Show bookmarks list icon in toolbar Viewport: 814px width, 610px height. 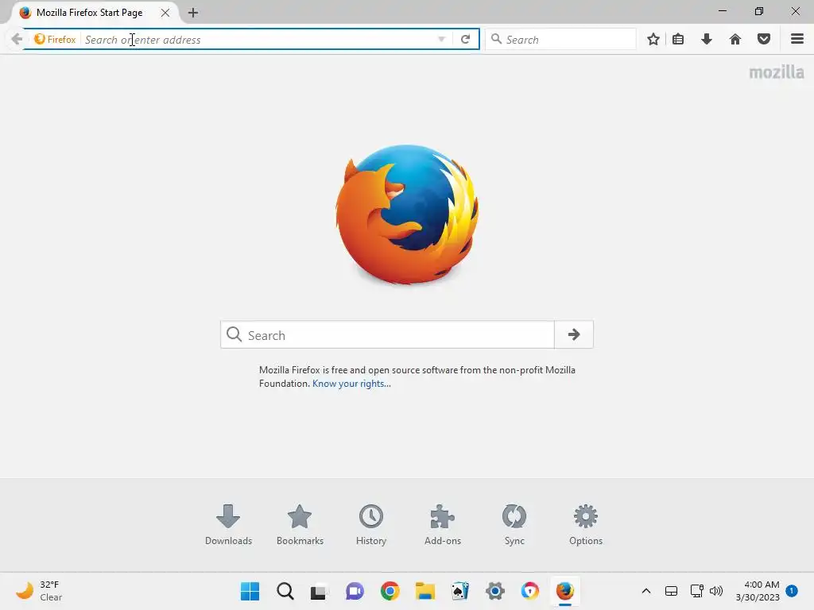(x=678, y=40)
